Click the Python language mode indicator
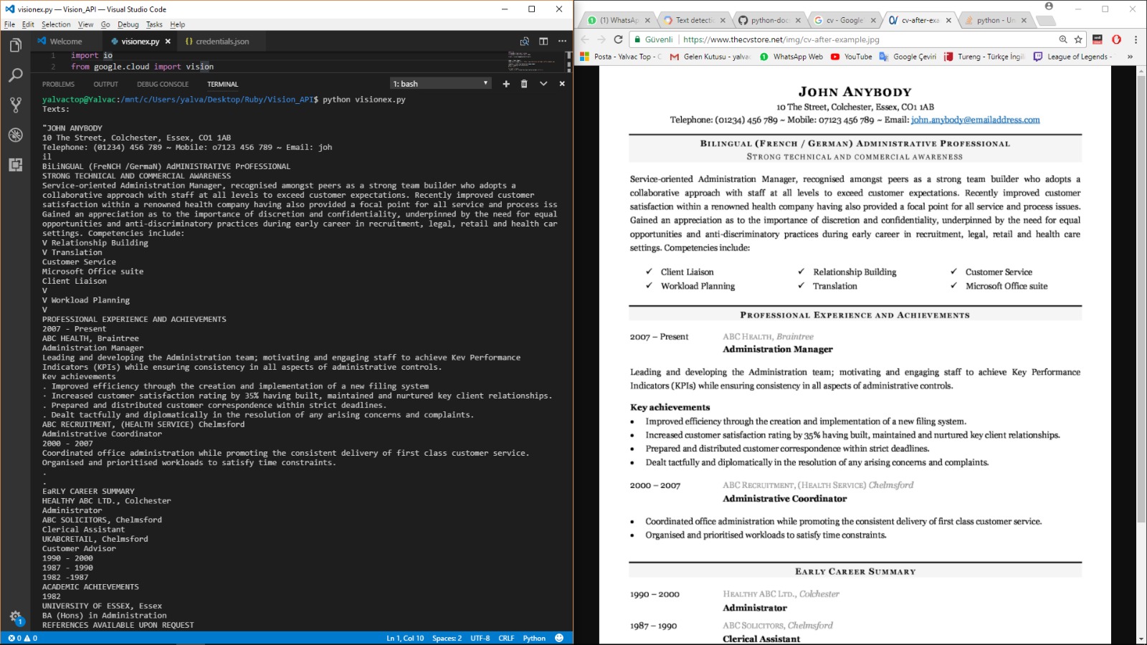The height and width of the screenshot is (645, 1147). tap(534, 638)
